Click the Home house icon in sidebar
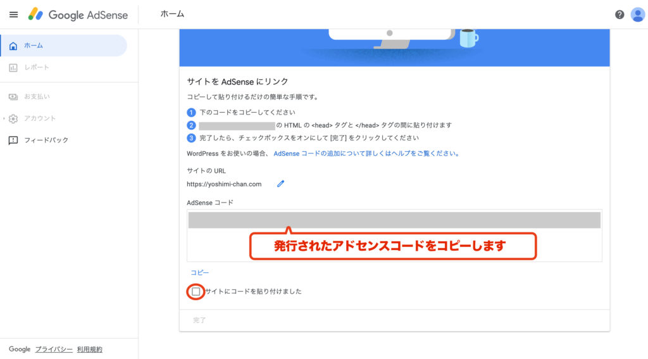Screen dimensions: 648x359 point(13,46)
